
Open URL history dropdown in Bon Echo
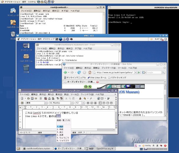[x=135, y=72]
